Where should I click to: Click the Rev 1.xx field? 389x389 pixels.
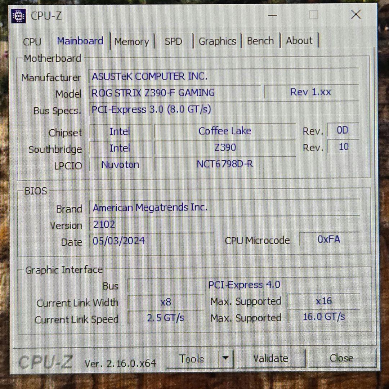coord(311,92)
